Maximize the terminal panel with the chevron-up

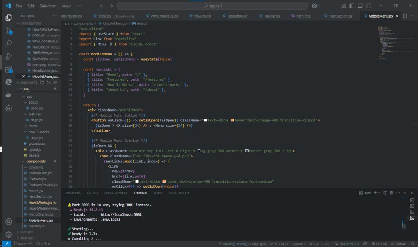405,193
